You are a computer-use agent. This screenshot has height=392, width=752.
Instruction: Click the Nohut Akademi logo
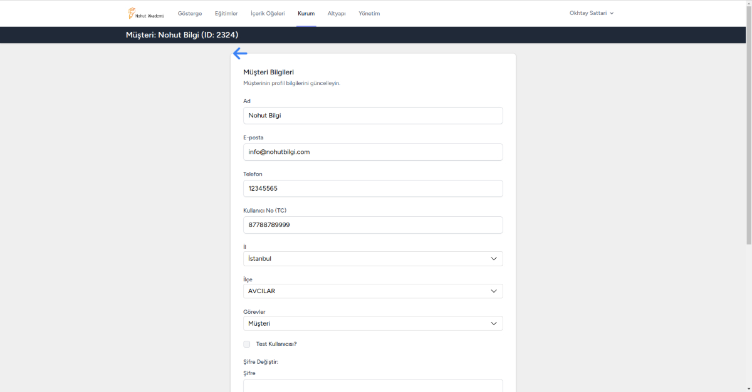coord(146,13)
